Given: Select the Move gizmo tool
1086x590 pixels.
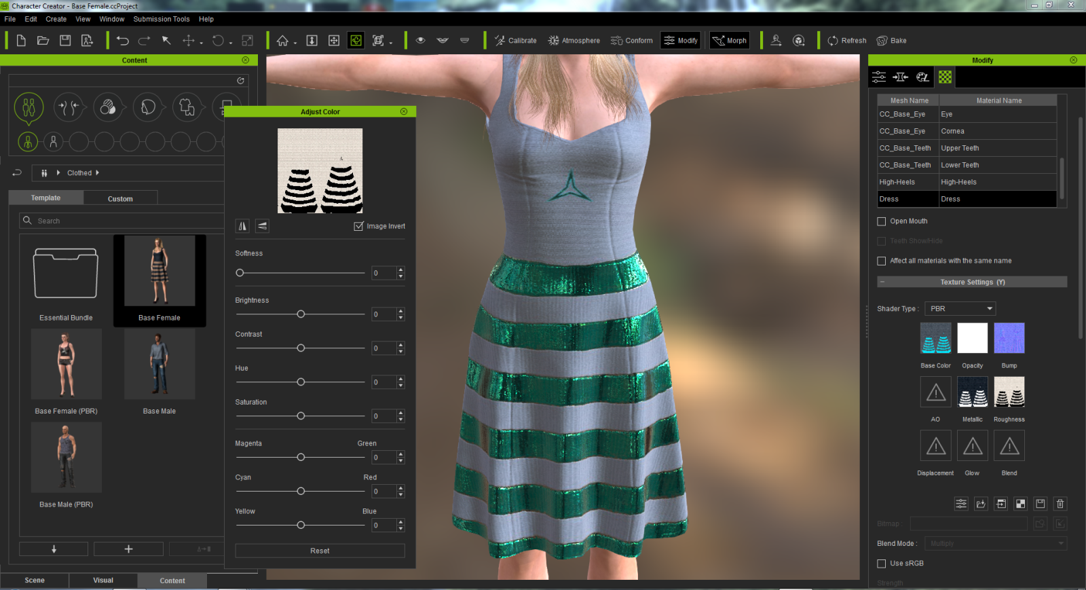Looking at the screenshot, I should [188, 41].
